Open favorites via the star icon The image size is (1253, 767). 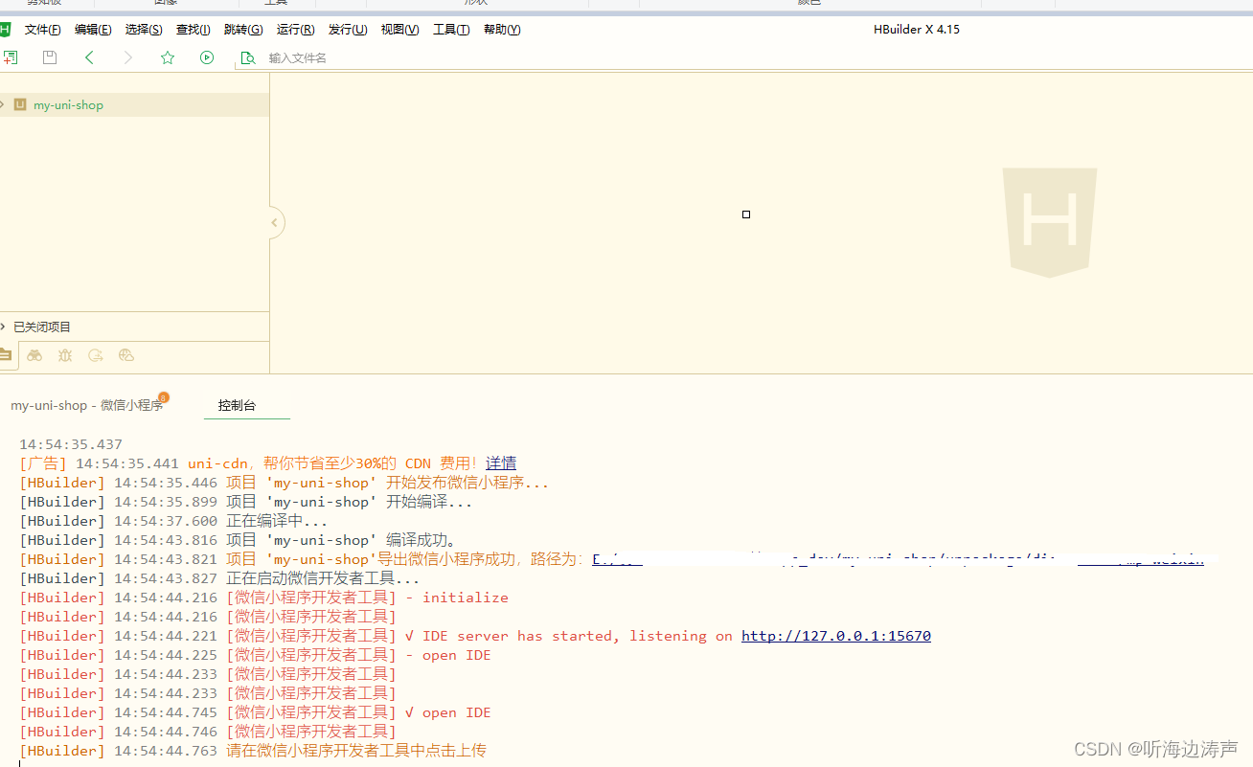click(168, 57)
